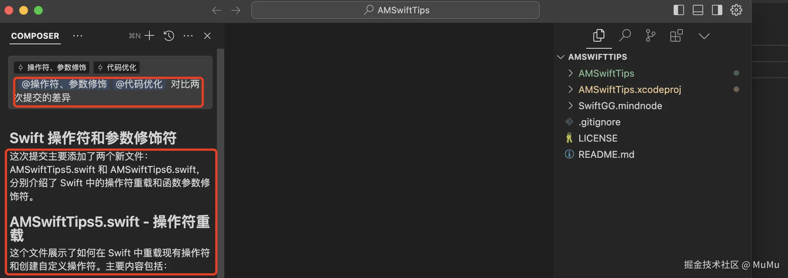Click the 代码优化 commit context chip
Screen dimensions: 788x278
coord(117,67)
